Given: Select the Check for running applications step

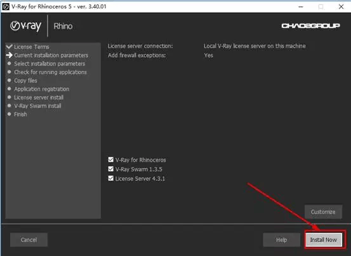Looking at the screenshot, I should (x=50, y=72).
